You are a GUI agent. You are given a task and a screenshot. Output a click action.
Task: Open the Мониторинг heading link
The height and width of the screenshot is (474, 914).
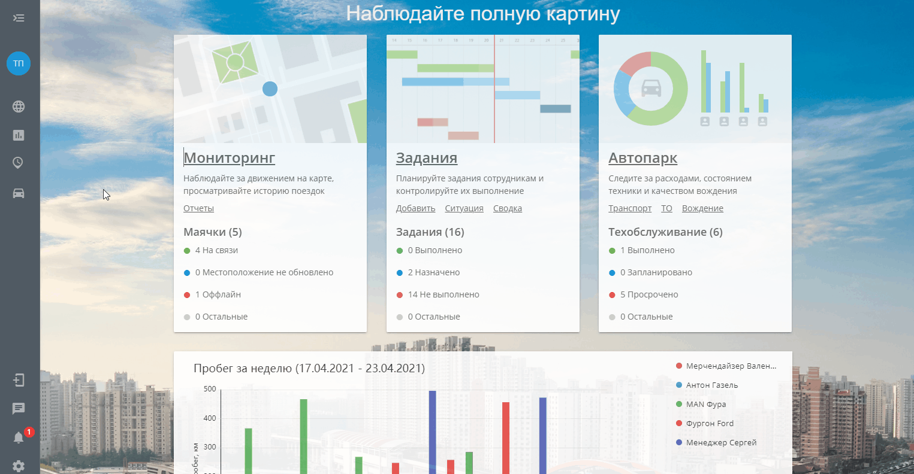[x=230, y=158]
